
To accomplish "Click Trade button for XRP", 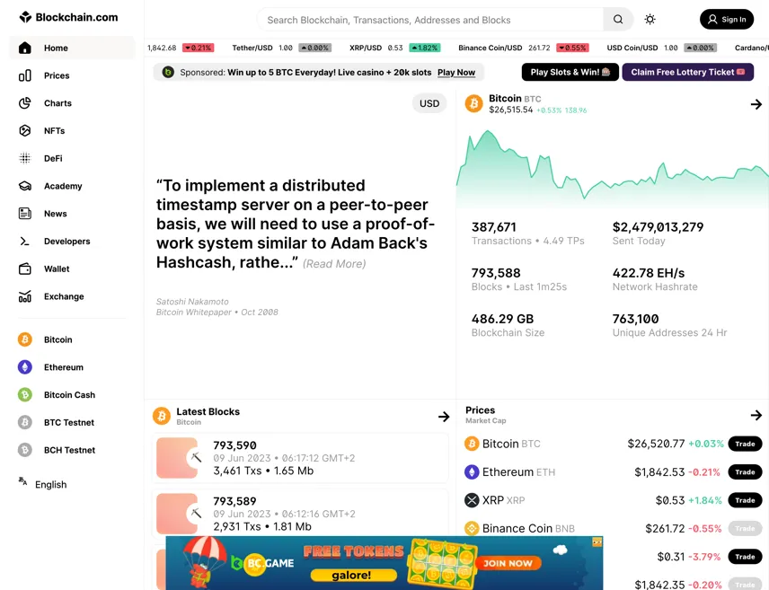I will 745,500.
